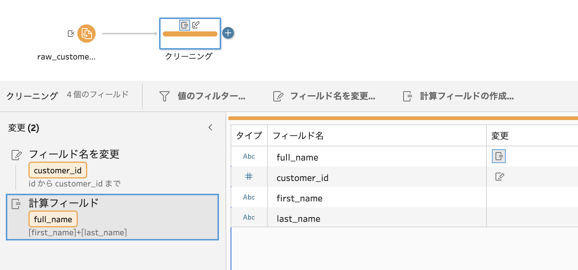The width and height of the screenshot is (578, 270).
Task: Select the 計算フィールド change entry
Action: [x=112, y=217]
